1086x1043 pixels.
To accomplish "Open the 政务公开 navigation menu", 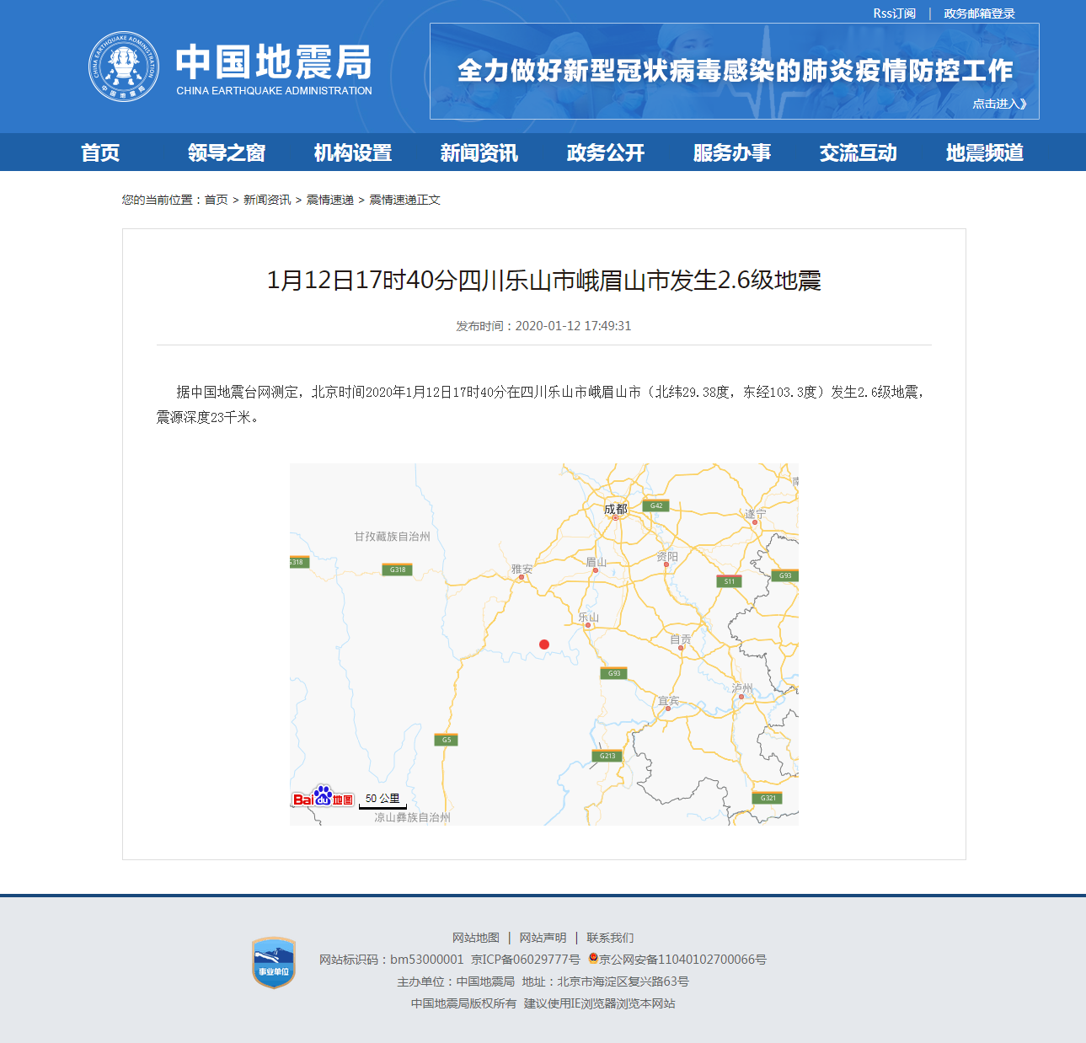I will tap(605, 152).
